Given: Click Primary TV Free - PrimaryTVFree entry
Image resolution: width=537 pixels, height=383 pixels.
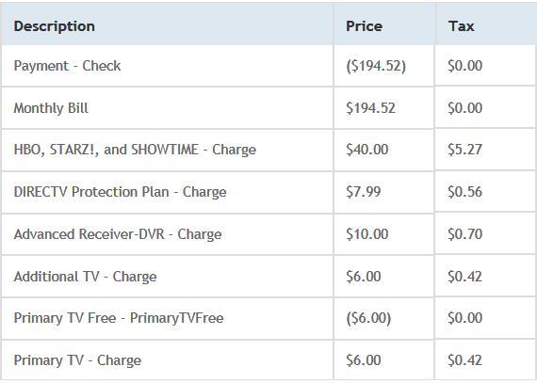Looking at the screenshot, I should point(119,318).
